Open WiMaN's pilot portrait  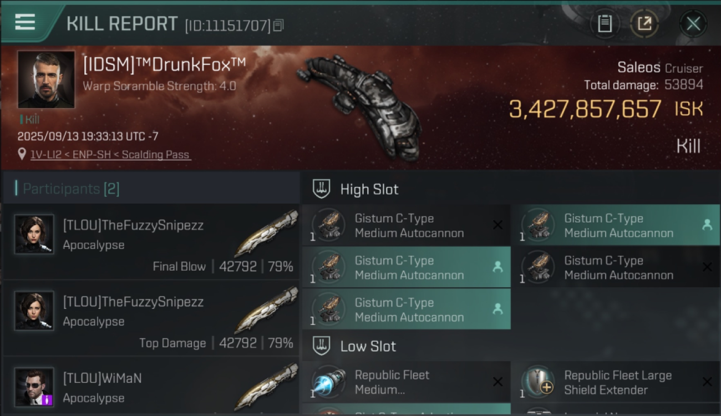click(34, 387)
